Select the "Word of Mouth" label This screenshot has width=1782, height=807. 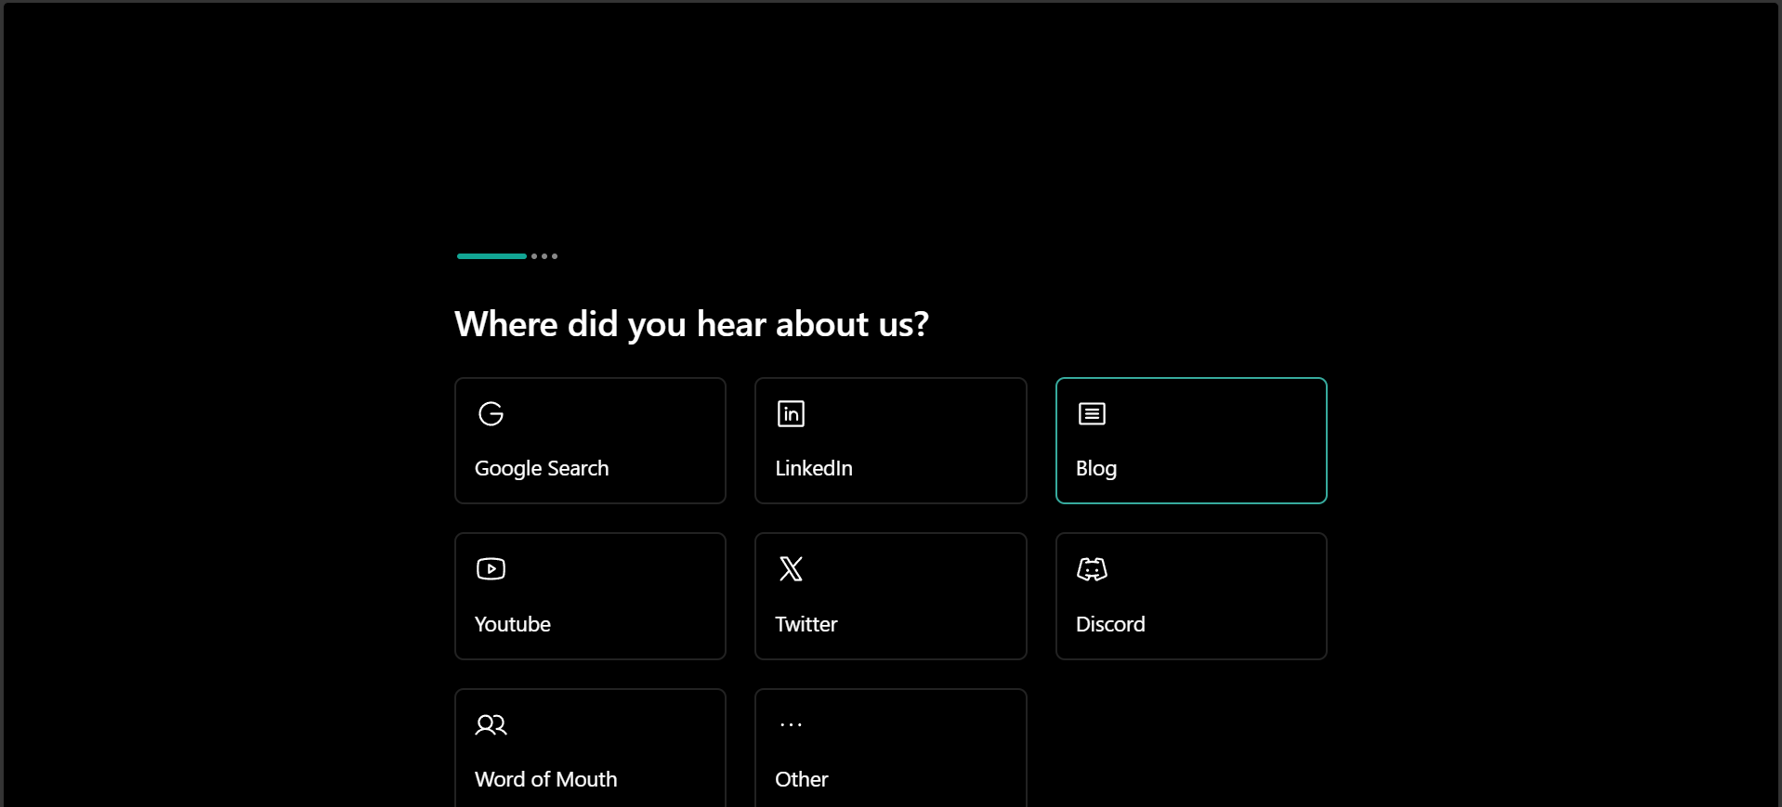click(546, 779)
